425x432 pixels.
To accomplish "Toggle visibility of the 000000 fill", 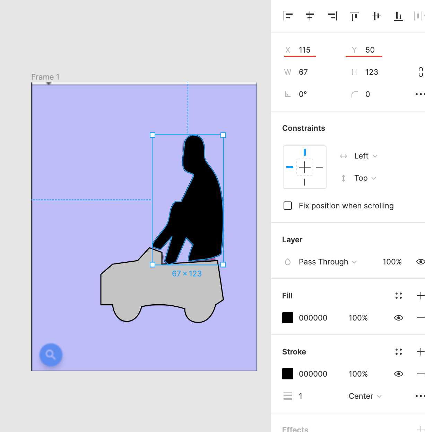I will click(x=399, y=318).
